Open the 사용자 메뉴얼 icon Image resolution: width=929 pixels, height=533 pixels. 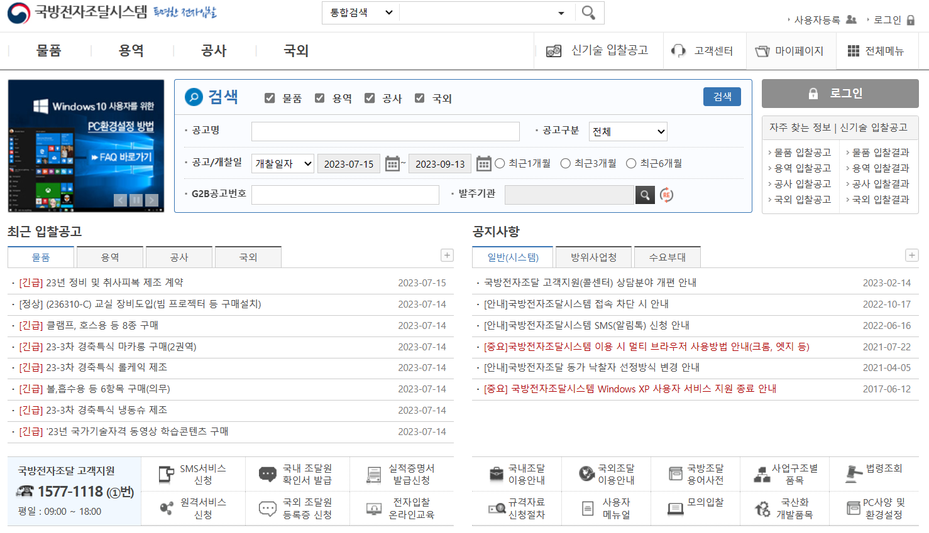605,507
